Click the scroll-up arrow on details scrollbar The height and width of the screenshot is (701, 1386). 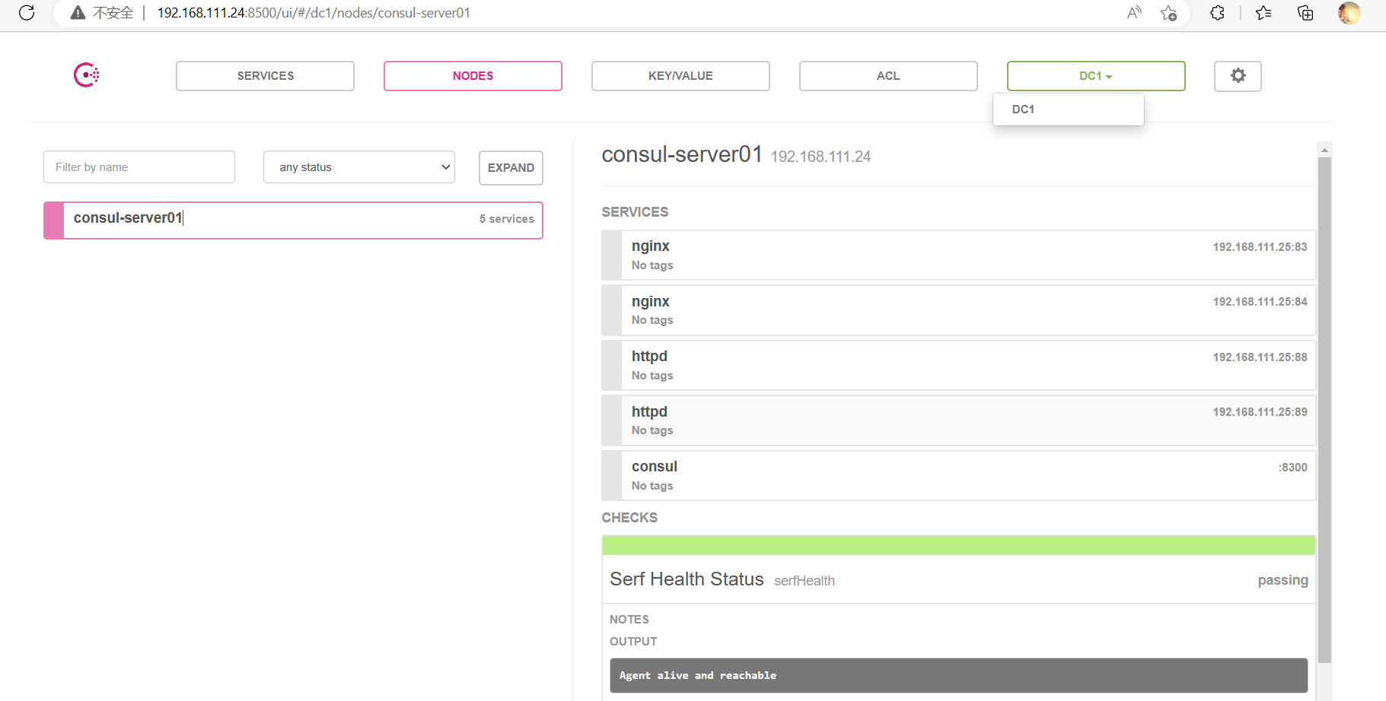(1324, 150)
